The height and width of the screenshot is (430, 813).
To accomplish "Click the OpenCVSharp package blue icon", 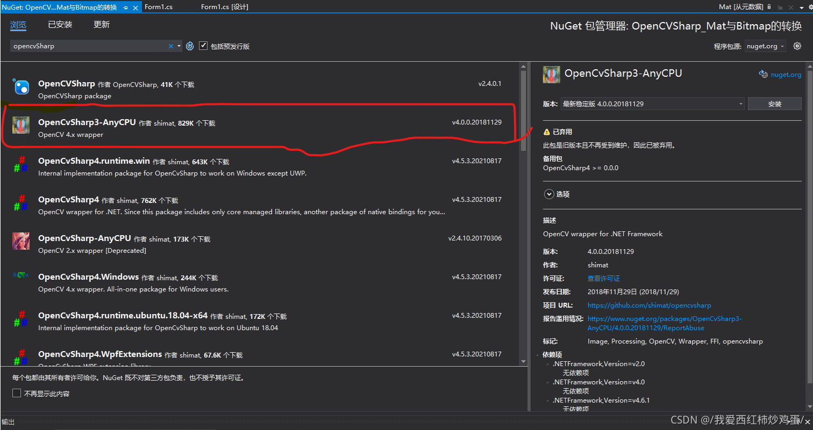I will coord(21,86).
